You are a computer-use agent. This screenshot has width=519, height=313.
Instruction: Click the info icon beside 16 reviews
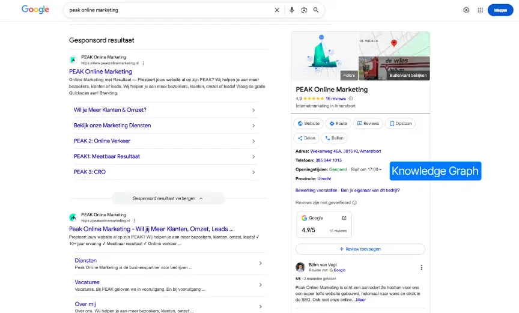pyautogui.click(x=351, y=99)
